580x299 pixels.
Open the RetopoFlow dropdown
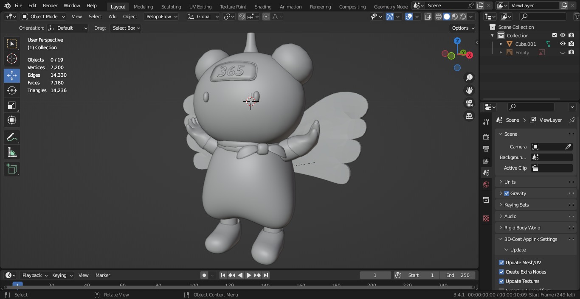click(161, 17)
